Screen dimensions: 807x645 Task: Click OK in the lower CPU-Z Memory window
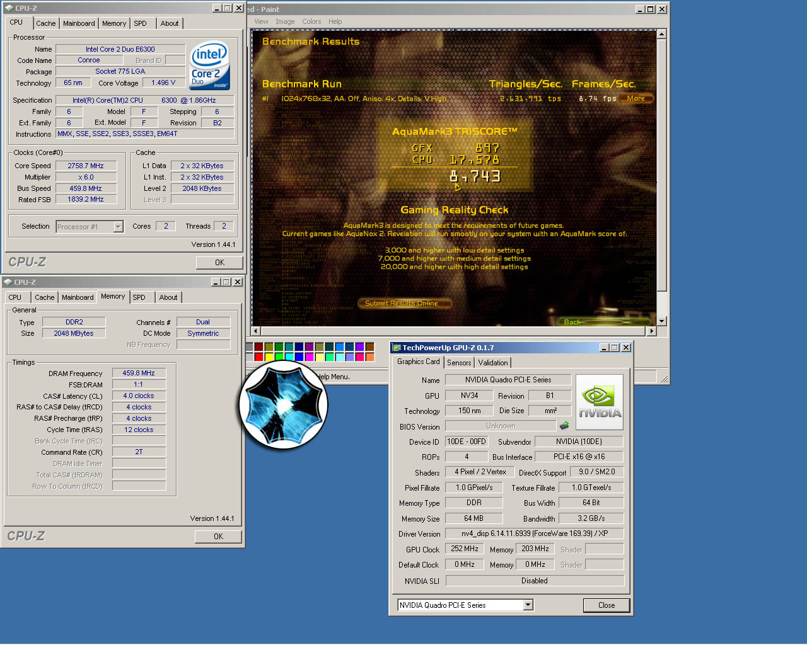218,537
